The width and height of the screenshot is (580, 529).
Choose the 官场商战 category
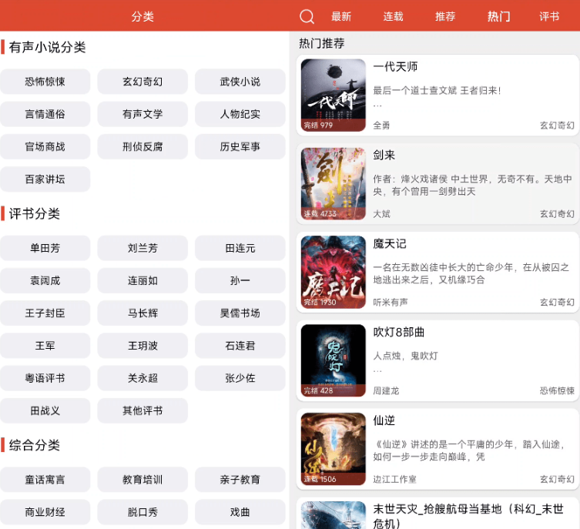(45, 146)
